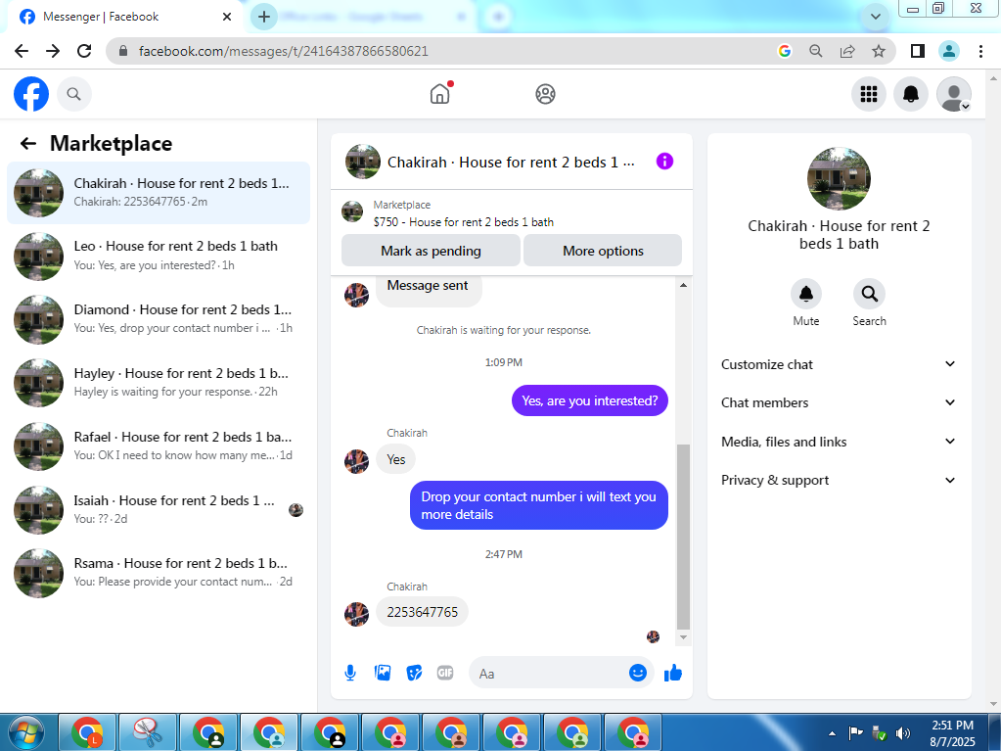The height and width of the screenshot is (751, 1001).
Task: Show hidden system tray icons arrow
Action: point(832,733)
